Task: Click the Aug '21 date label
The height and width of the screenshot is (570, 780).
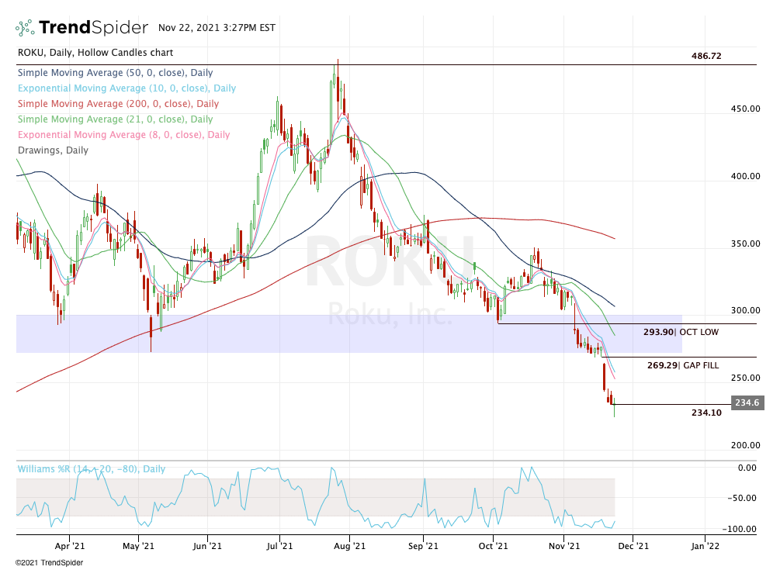Action: 349,546
